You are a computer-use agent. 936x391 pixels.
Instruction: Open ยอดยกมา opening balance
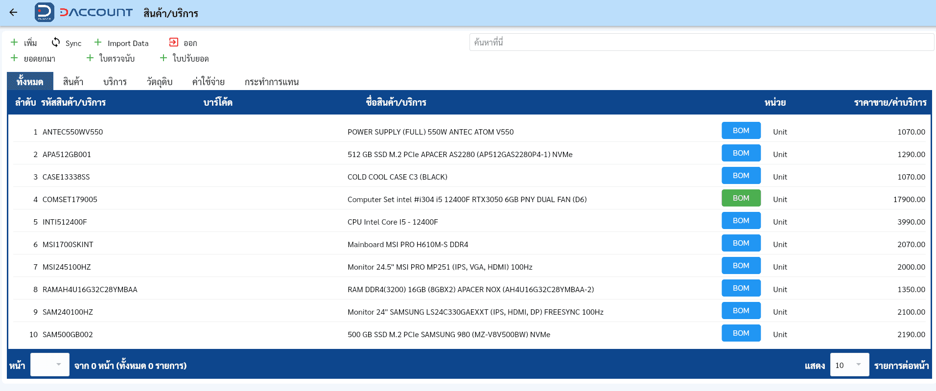[40, 59]
